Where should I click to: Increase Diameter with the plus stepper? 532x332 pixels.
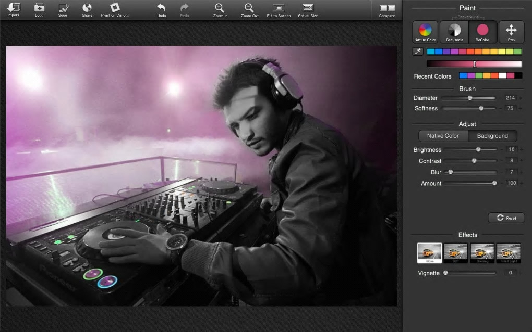521,98
